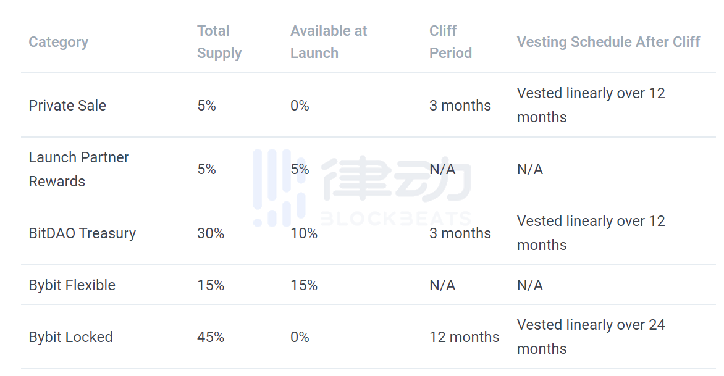Click Private Sale 3 months cliff cell
The image size is (724, 376).
[x=460, y=106]
